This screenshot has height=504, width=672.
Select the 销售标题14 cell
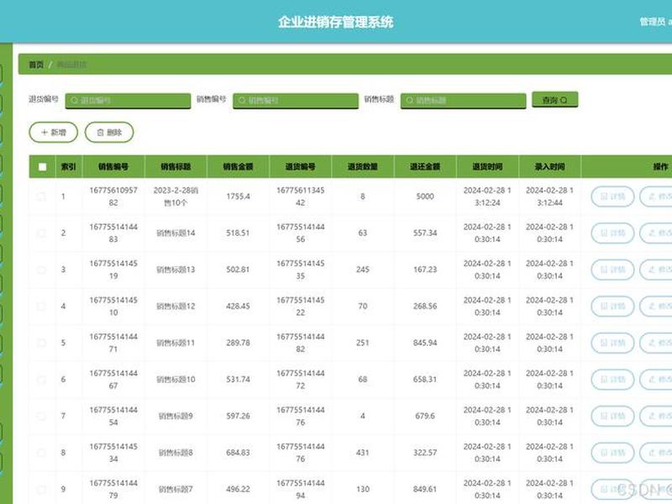click(x=176, y=234)
